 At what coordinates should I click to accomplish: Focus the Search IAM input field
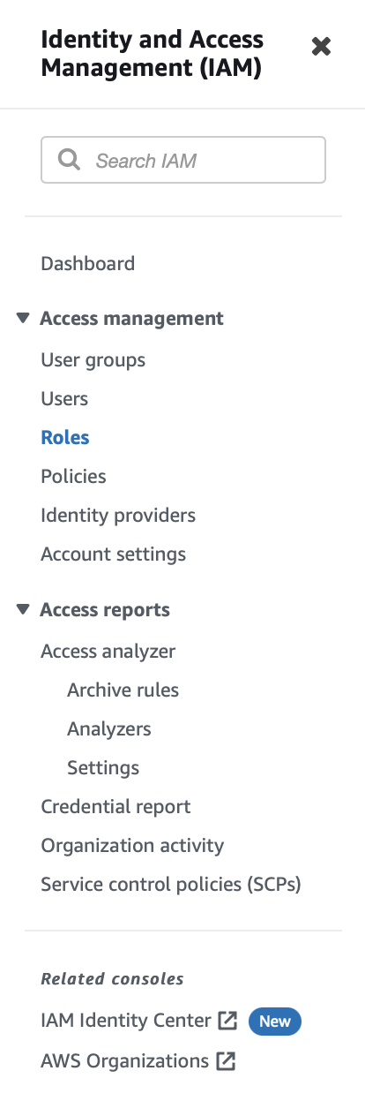pyautogui.click(x=183, y=160)
